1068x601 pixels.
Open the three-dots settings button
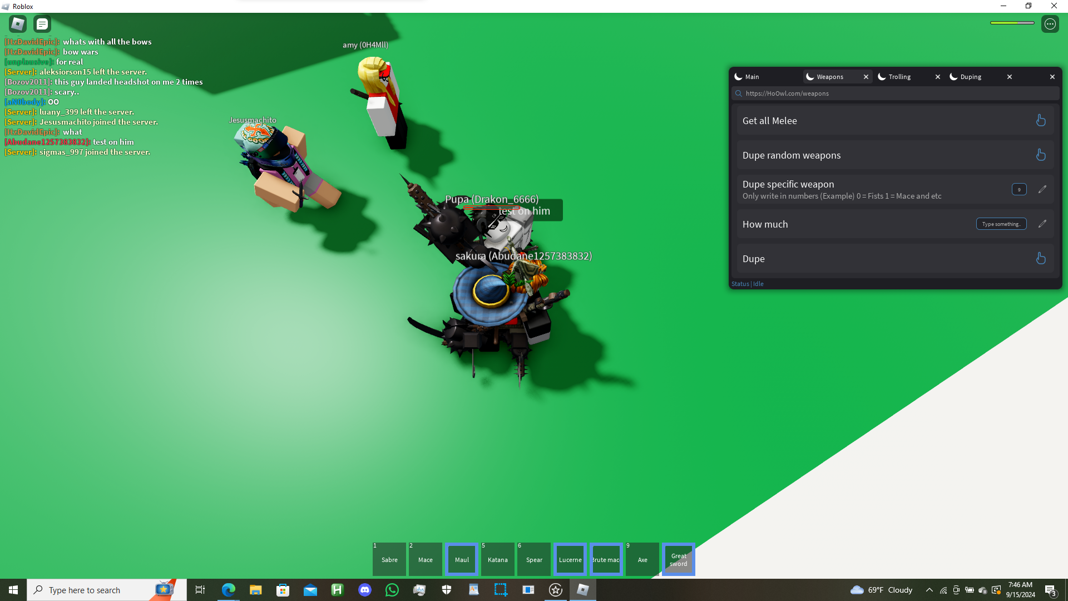point(1050,24)
